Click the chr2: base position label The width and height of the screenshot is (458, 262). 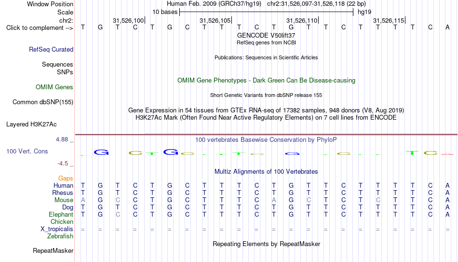click(66, 20)
